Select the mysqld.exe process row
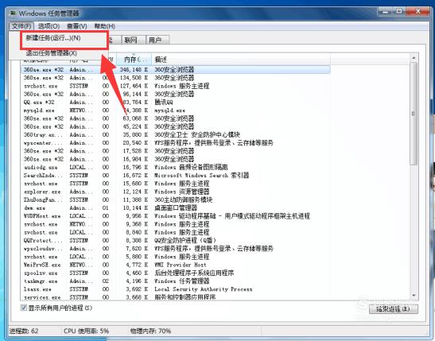435x341 pixels. (x=176, y=110)
